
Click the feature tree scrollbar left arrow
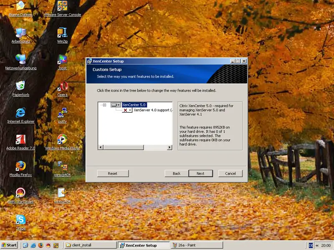click(101, 147)
